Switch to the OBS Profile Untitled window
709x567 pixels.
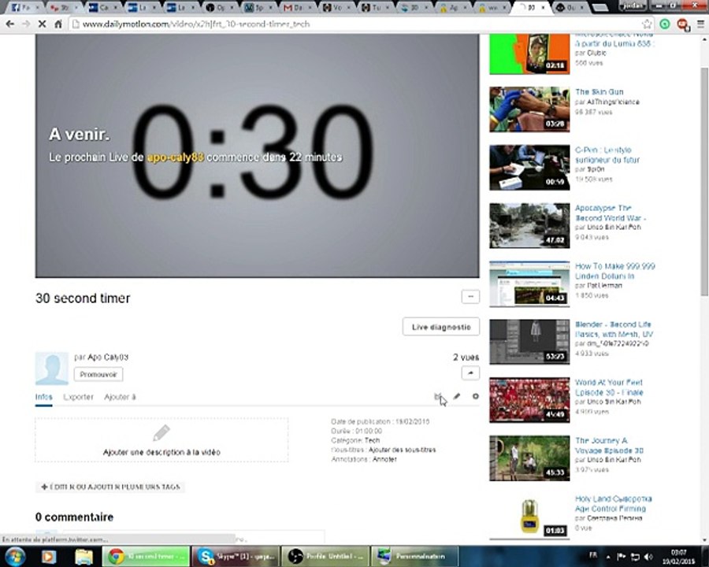tap(325, 557)
